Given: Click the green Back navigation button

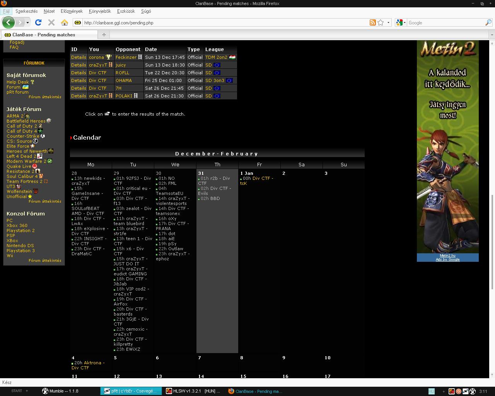Looking at the screenshot, I should (x=8, y=22).
